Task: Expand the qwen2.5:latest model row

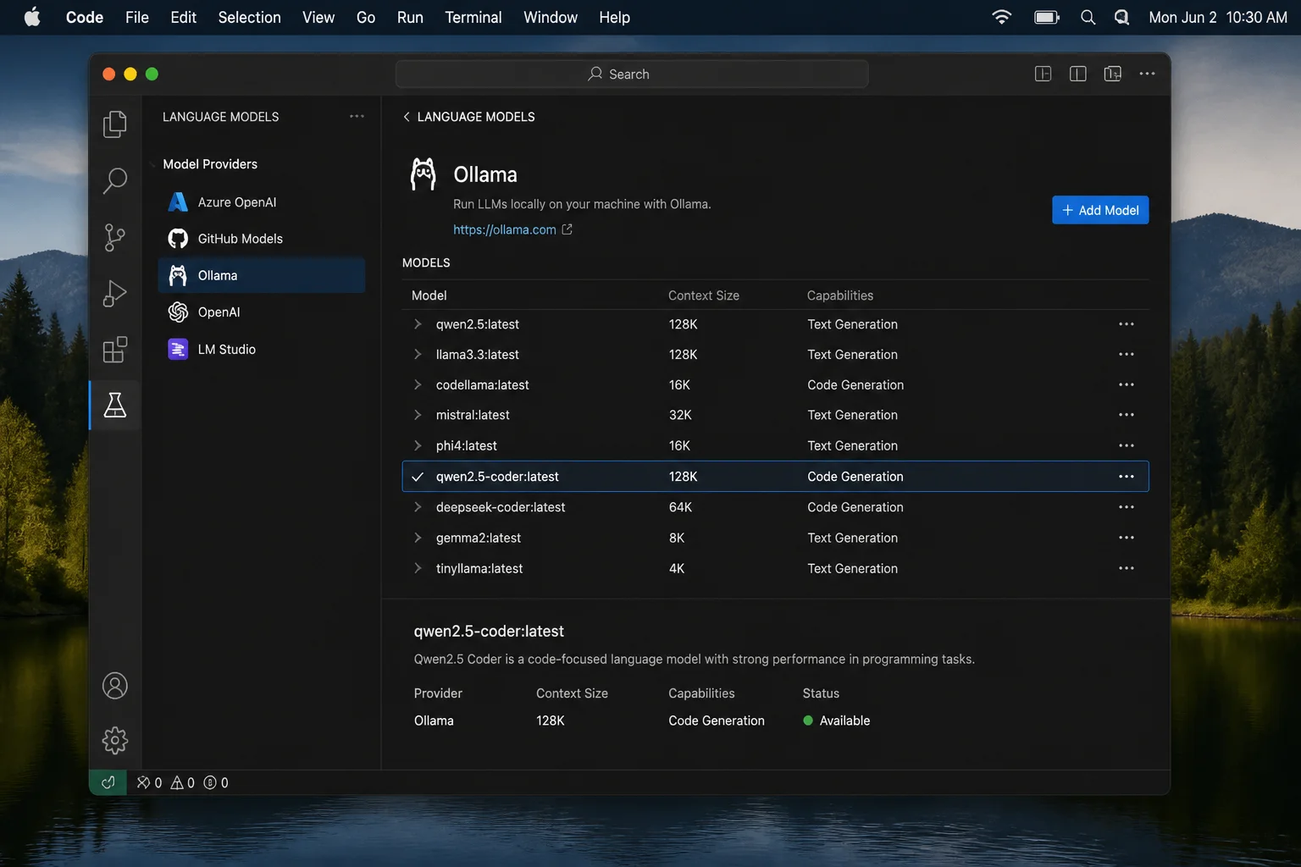Action: (418, 324)
